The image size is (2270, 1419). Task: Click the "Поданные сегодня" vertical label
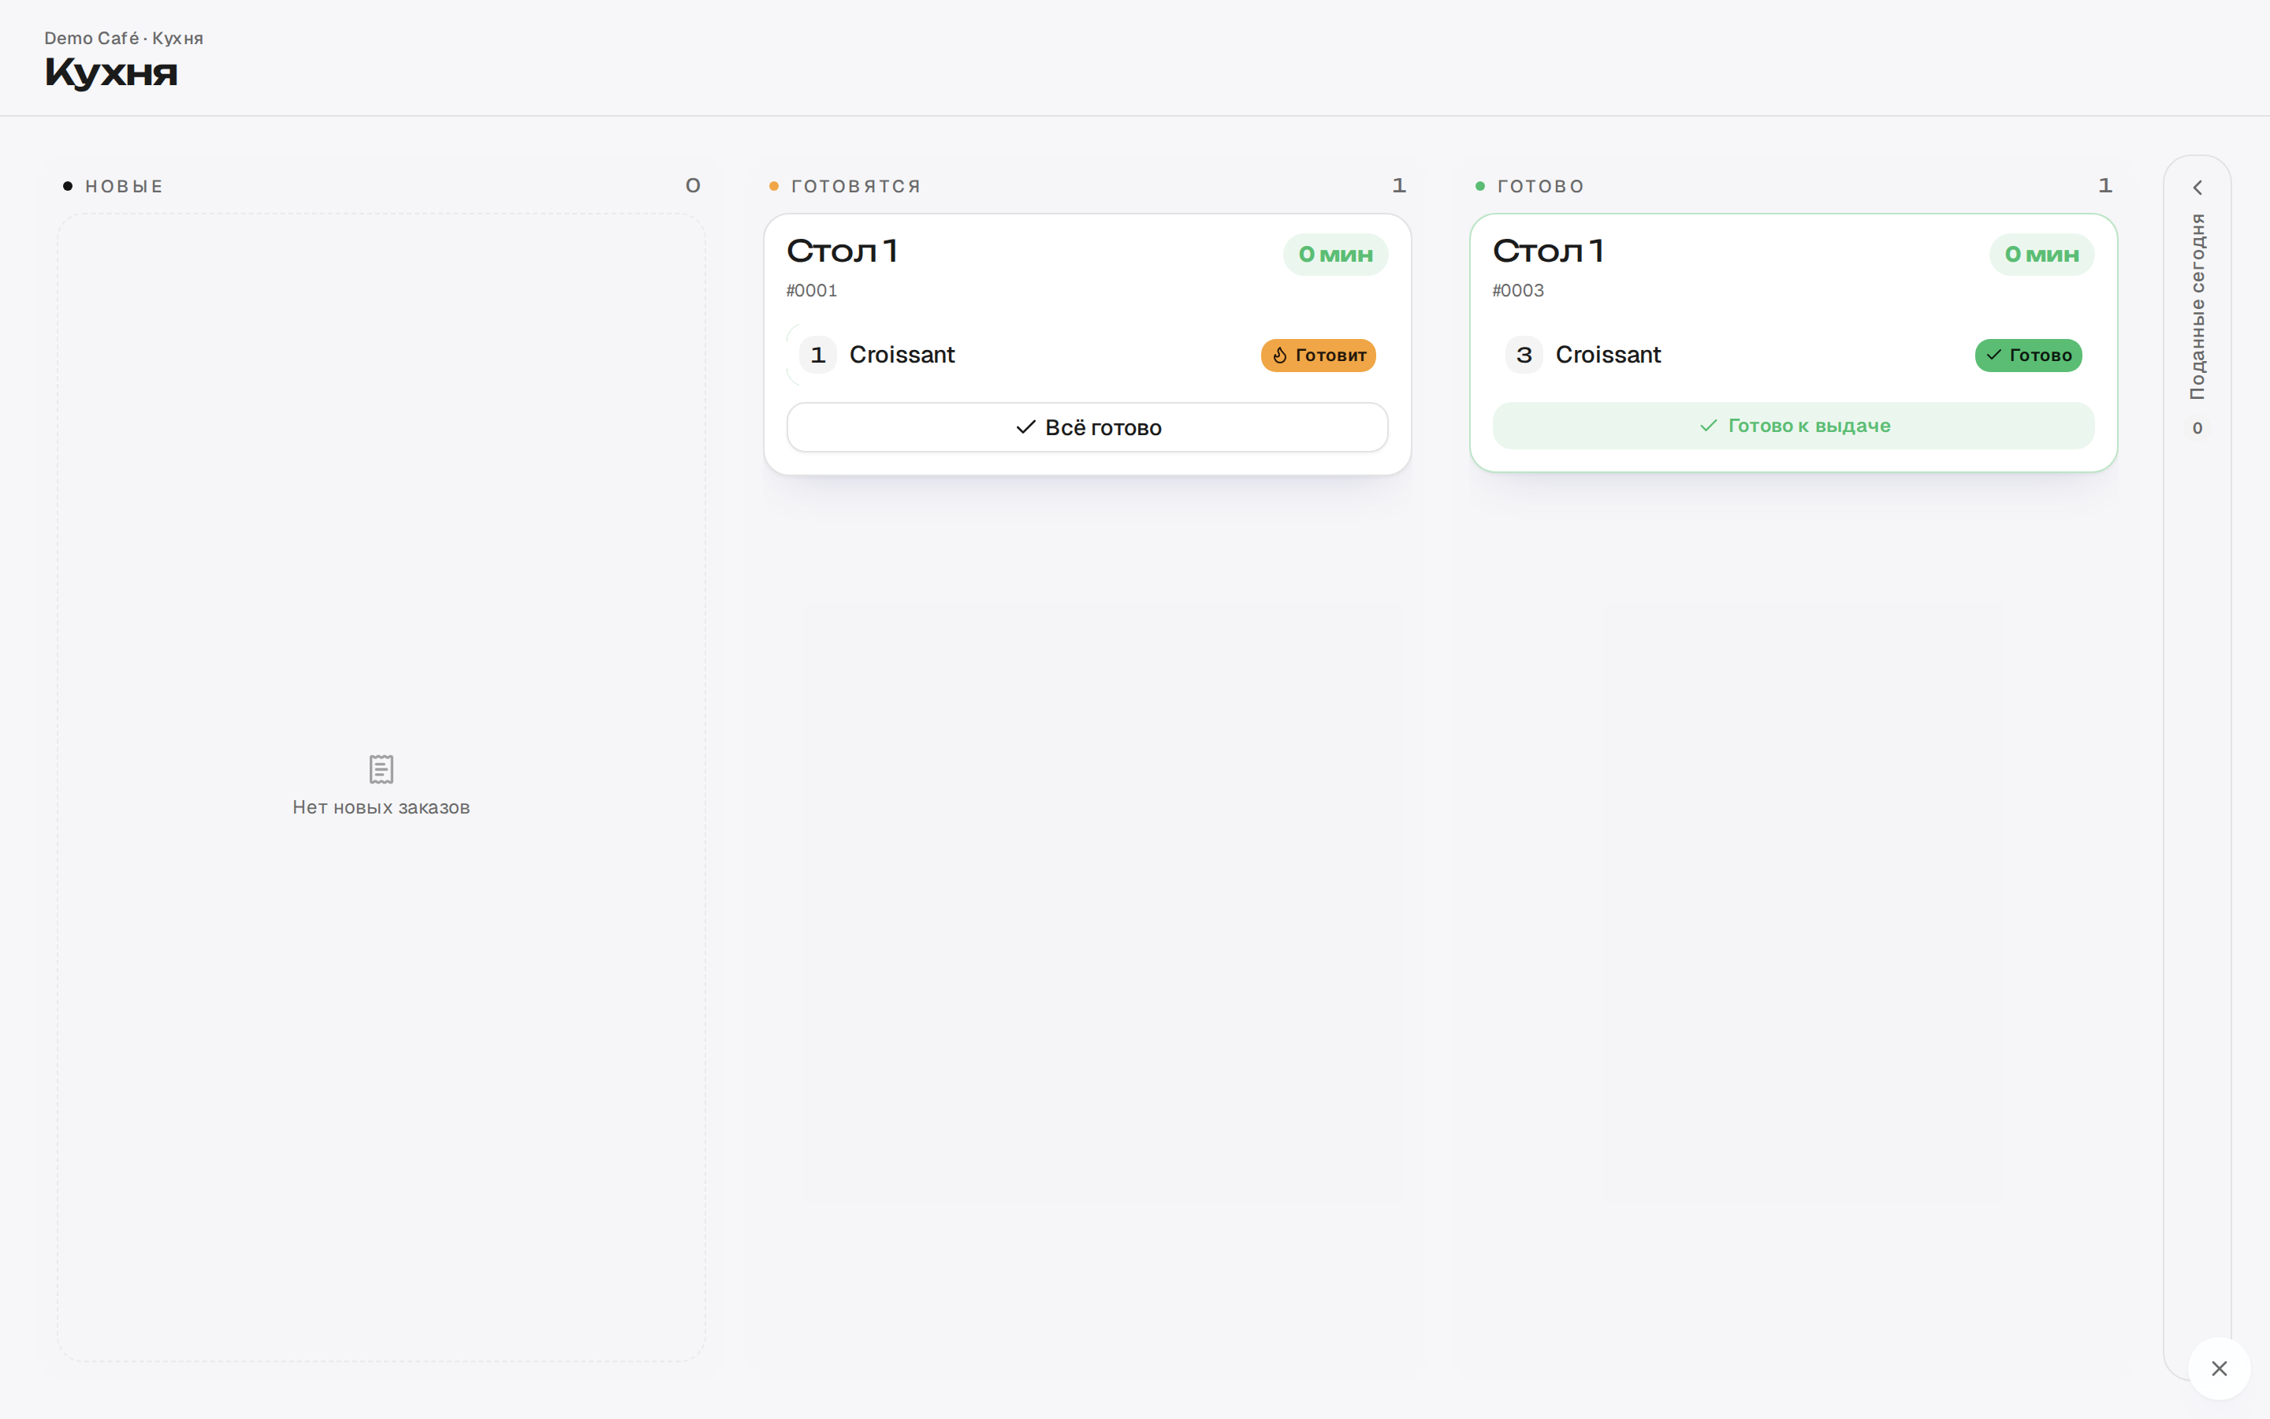click(2197, 306)
